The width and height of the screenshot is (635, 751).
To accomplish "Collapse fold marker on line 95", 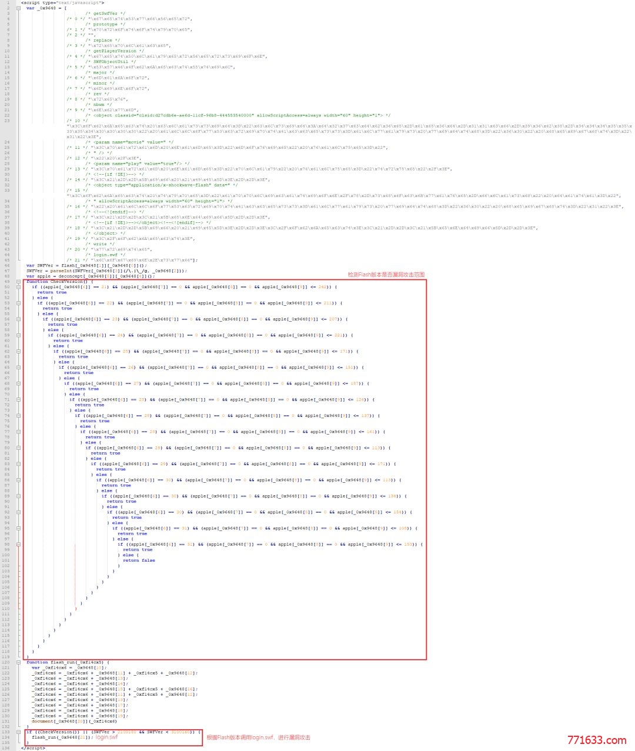I will (18, 528).
